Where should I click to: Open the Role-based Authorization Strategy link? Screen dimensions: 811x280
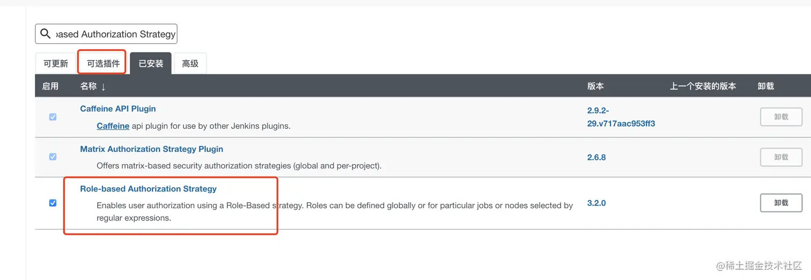(x=148, y=189)
